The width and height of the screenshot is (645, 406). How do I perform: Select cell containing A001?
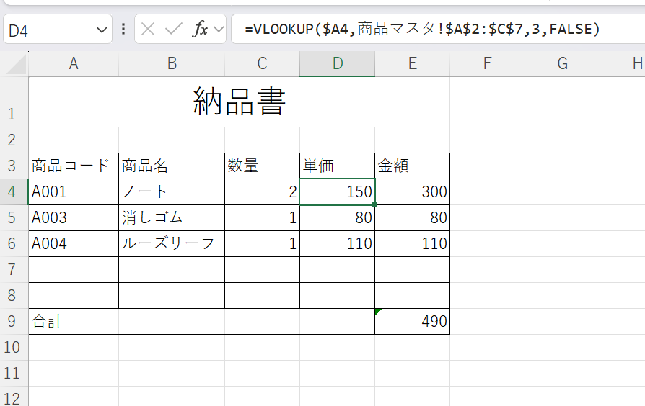74,191
